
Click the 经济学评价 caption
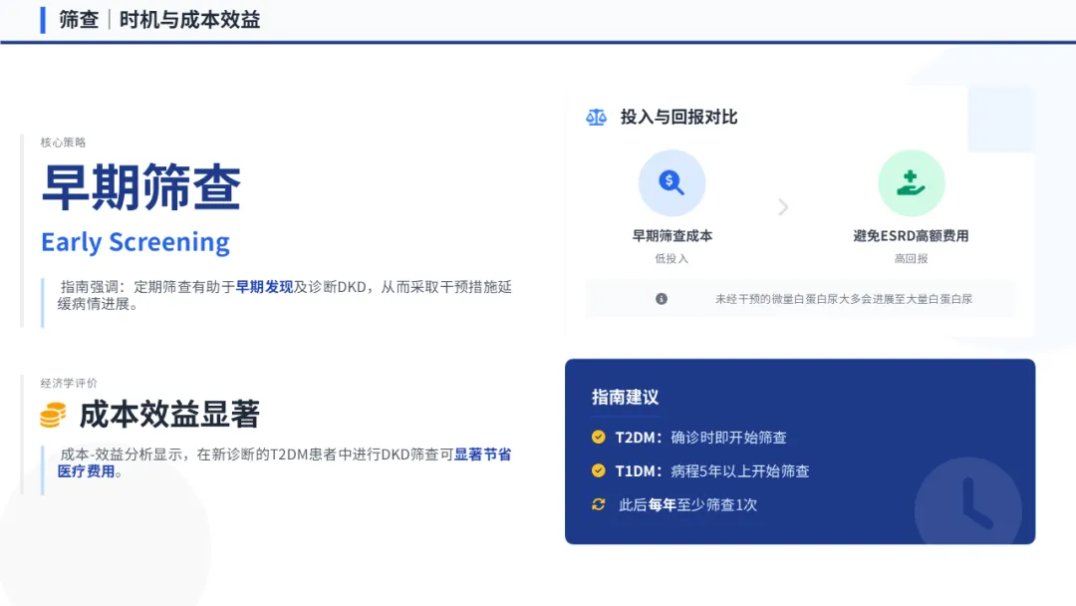click(x=69, y=383)
